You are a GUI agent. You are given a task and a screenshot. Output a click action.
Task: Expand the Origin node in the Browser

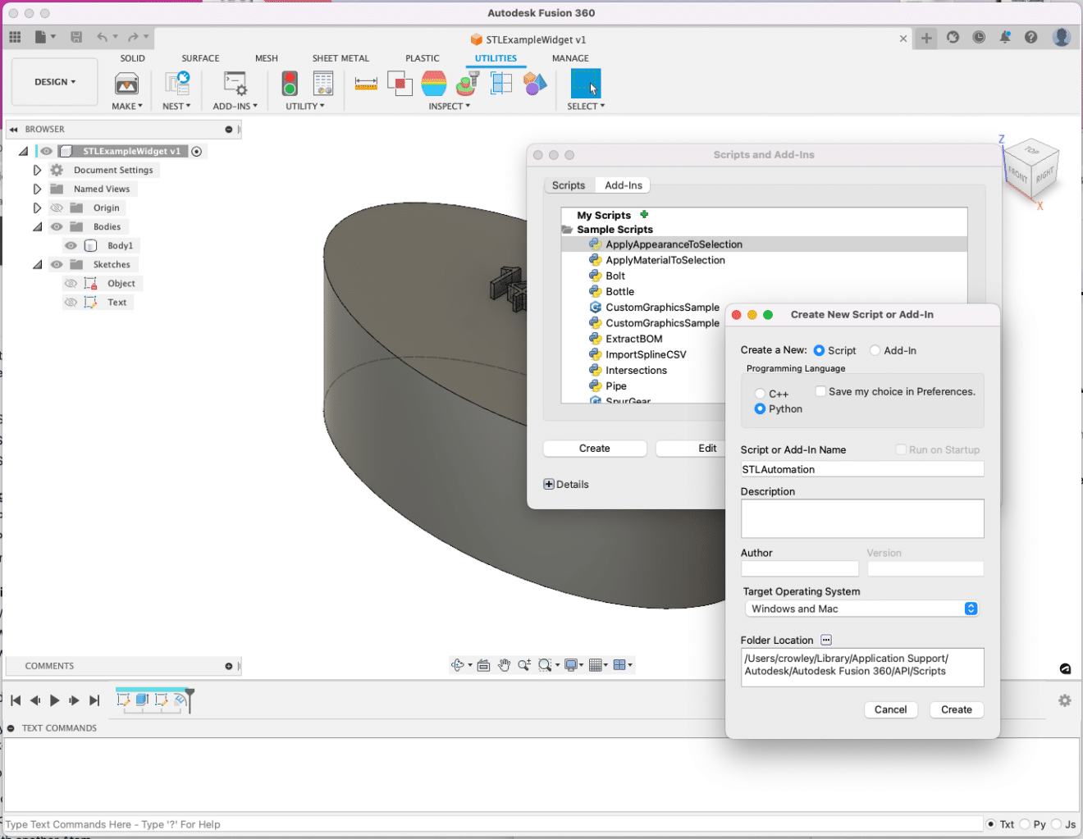[36, 207]
